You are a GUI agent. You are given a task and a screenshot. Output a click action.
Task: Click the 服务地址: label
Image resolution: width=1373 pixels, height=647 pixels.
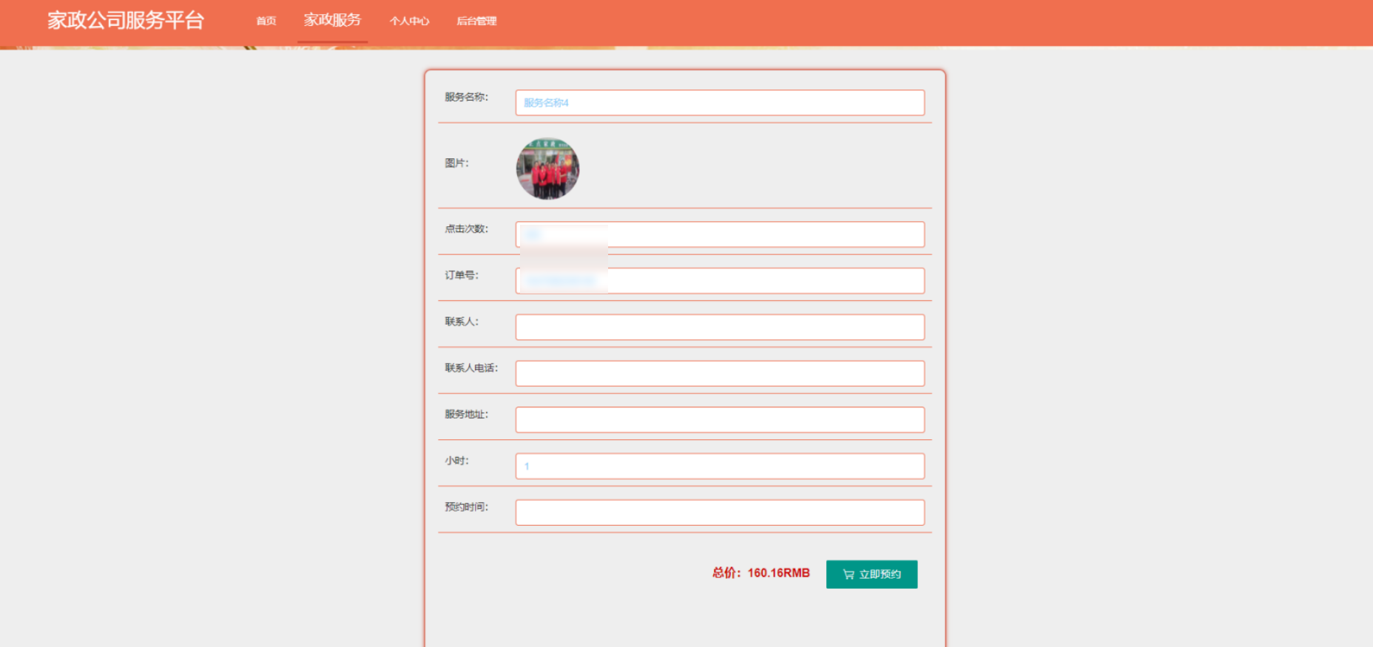click(466, 414)
